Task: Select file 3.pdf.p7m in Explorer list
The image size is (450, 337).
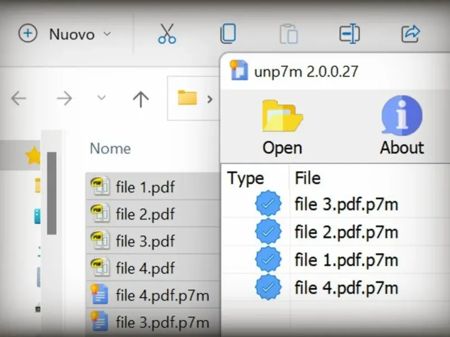Action: (x=153, y=322)
